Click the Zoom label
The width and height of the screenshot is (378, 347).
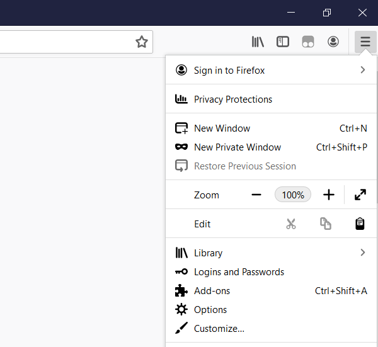point(207,195)
